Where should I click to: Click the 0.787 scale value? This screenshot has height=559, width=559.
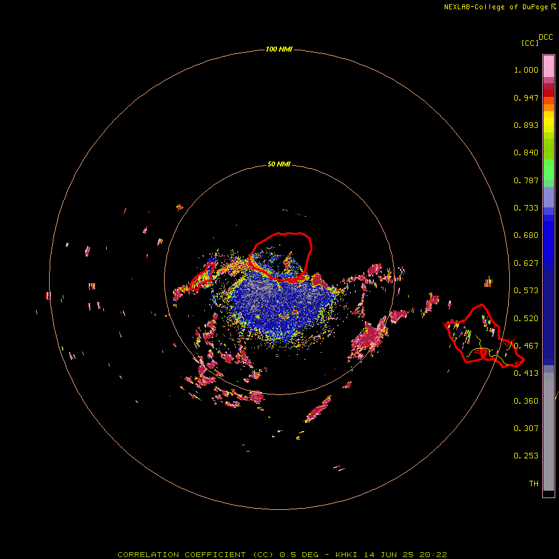[x=526, y=180]
